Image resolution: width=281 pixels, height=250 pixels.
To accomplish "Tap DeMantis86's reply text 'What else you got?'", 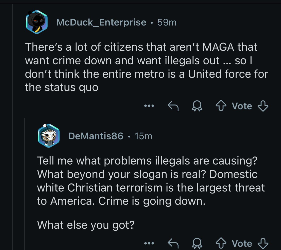I will click(x=86, y=225).
